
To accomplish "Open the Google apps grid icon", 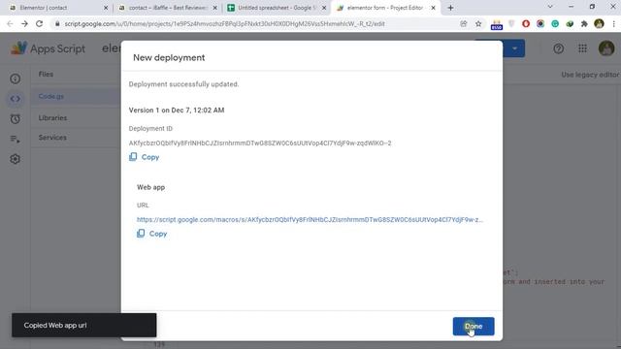I will (x=582, y=48).
